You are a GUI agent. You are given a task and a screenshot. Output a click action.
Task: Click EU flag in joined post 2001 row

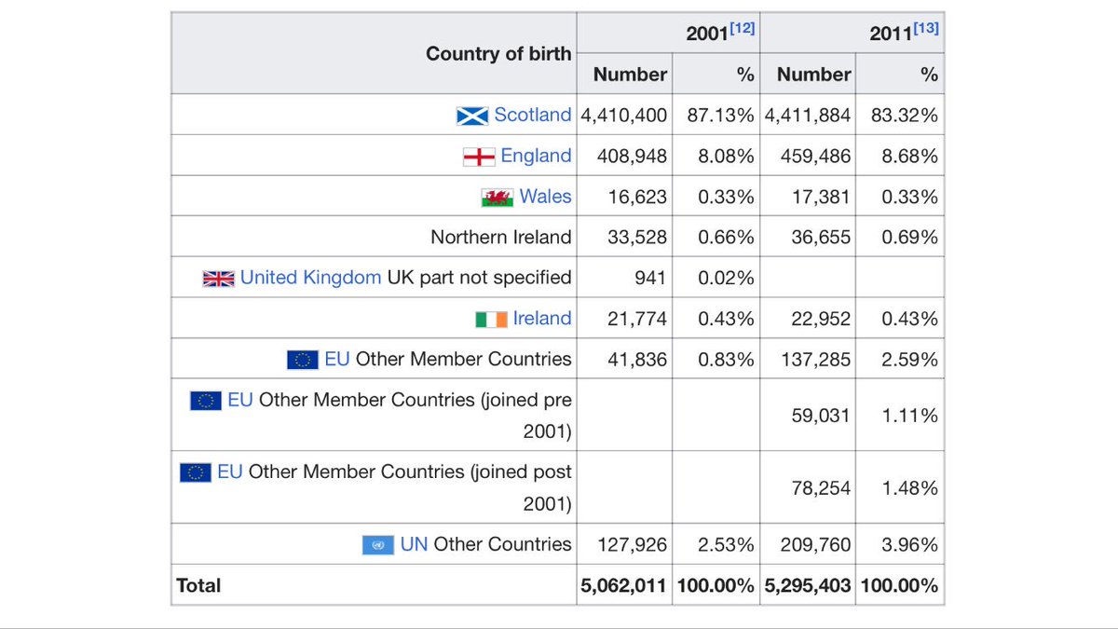pos(196,472)
